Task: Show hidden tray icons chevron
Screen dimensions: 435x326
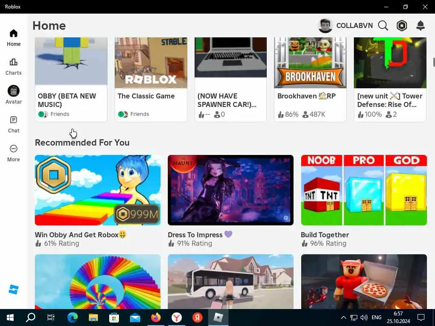Action: click(343, 318)
